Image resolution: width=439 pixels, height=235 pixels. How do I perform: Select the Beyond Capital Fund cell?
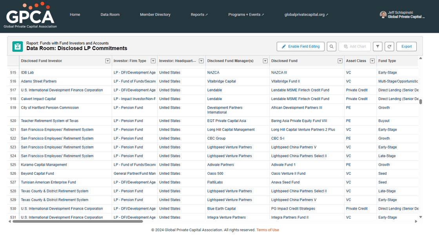tap(65, 174)
